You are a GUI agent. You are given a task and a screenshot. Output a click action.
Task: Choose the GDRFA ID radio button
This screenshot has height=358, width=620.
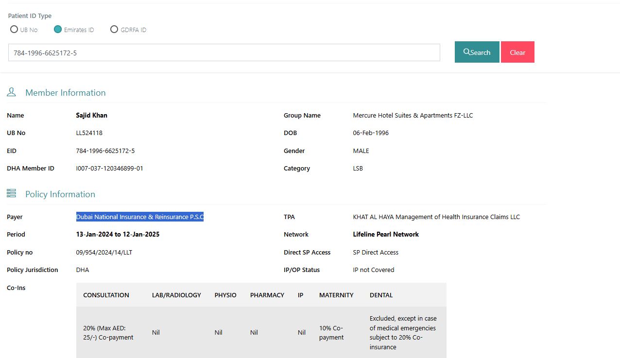coord(114,29)
